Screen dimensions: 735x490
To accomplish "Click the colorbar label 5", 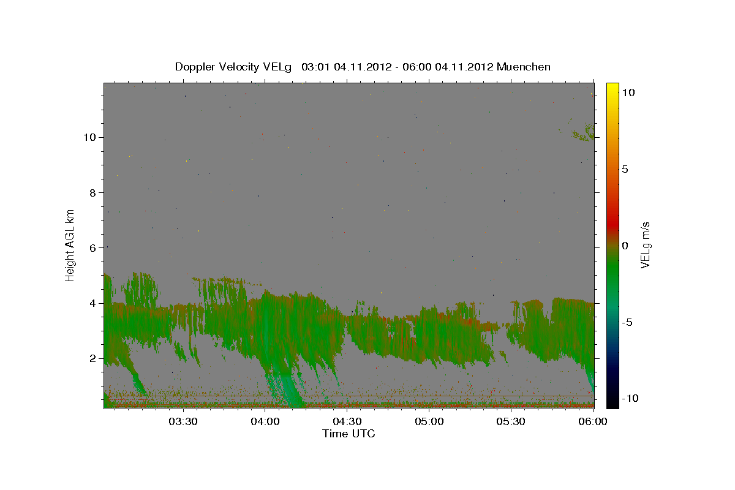I will tap(625, 169).
